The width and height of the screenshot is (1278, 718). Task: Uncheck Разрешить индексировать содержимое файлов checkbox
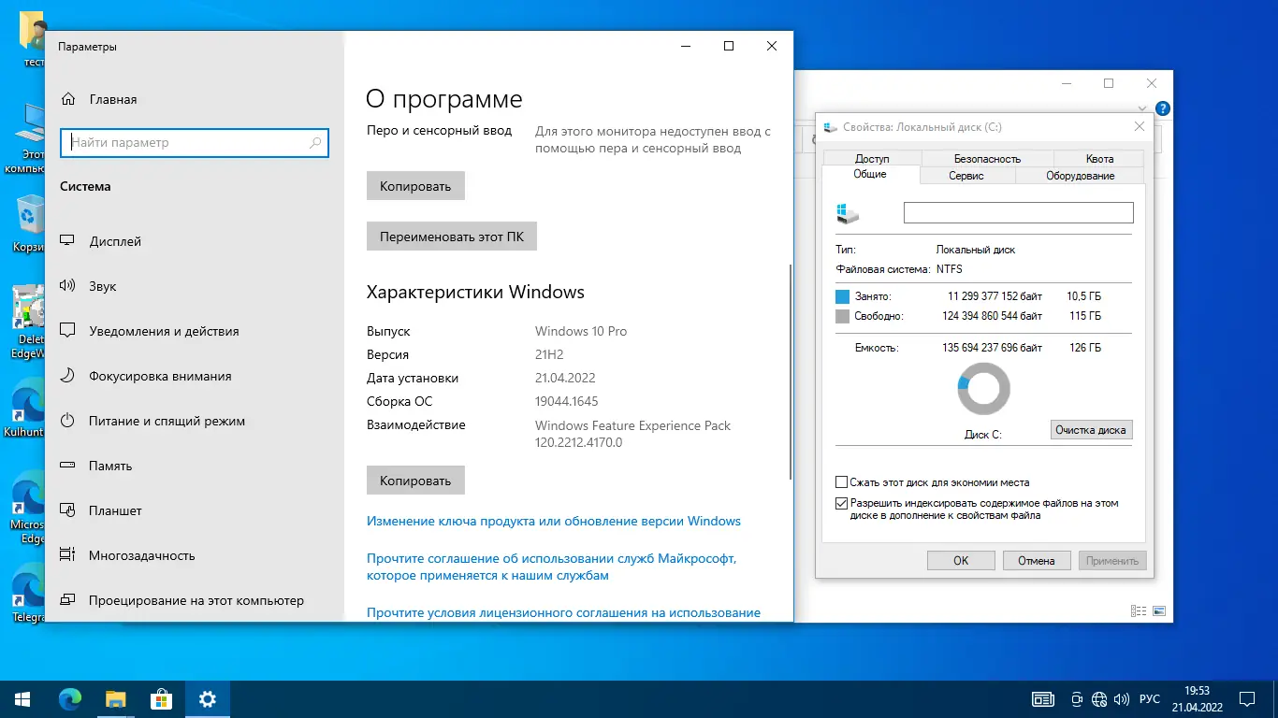click(x=841, y=503)
